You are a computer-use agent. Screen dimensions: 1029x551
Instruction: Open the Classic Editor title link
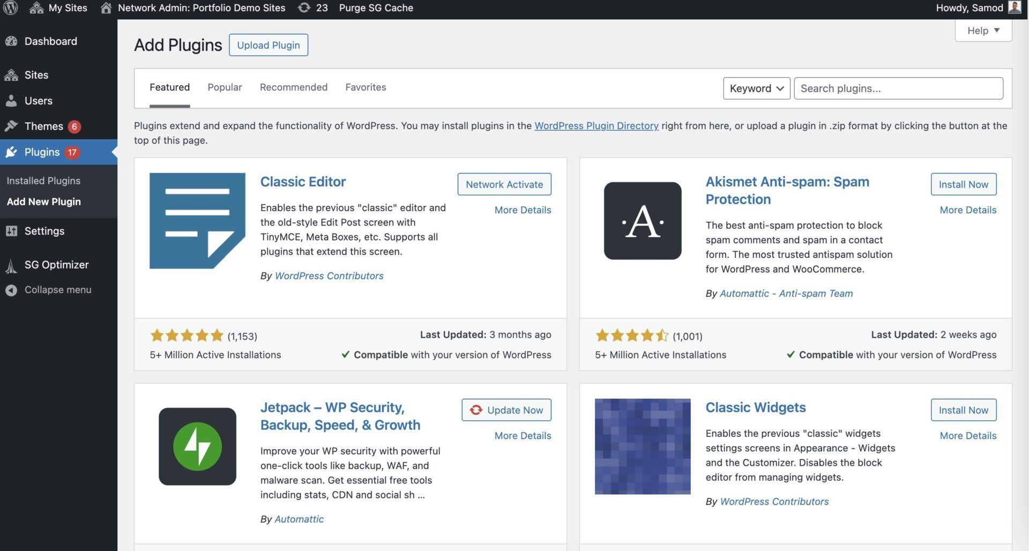(x=303, y=182)
